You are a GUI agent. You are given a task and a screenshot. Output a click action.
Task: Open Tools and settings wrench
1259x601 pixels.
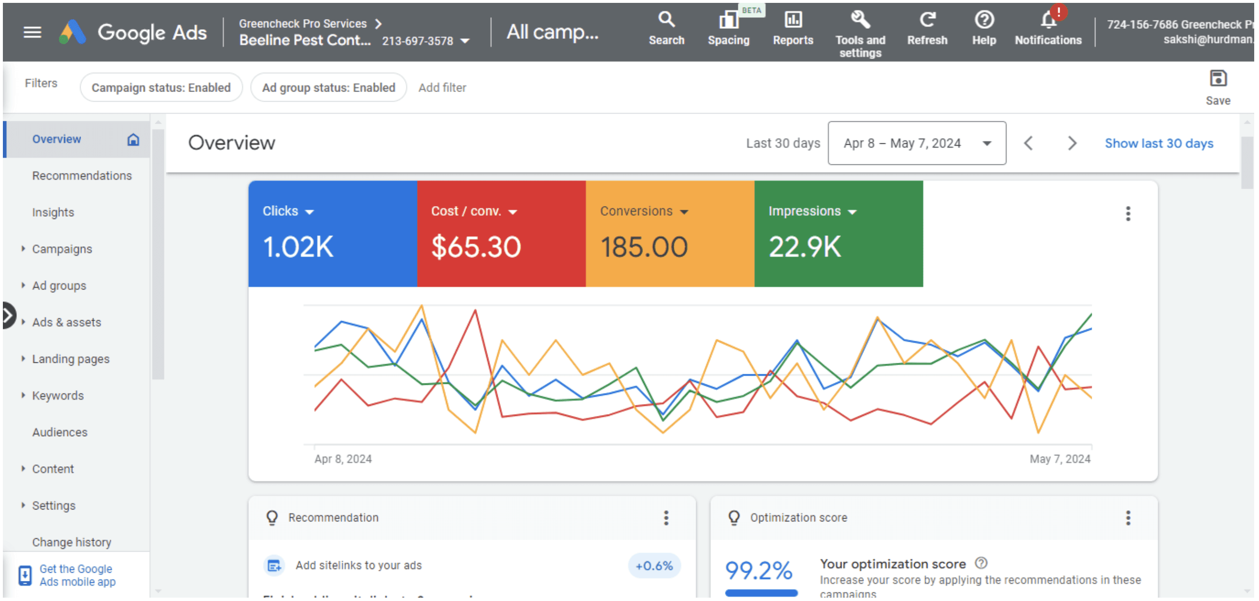860,20
